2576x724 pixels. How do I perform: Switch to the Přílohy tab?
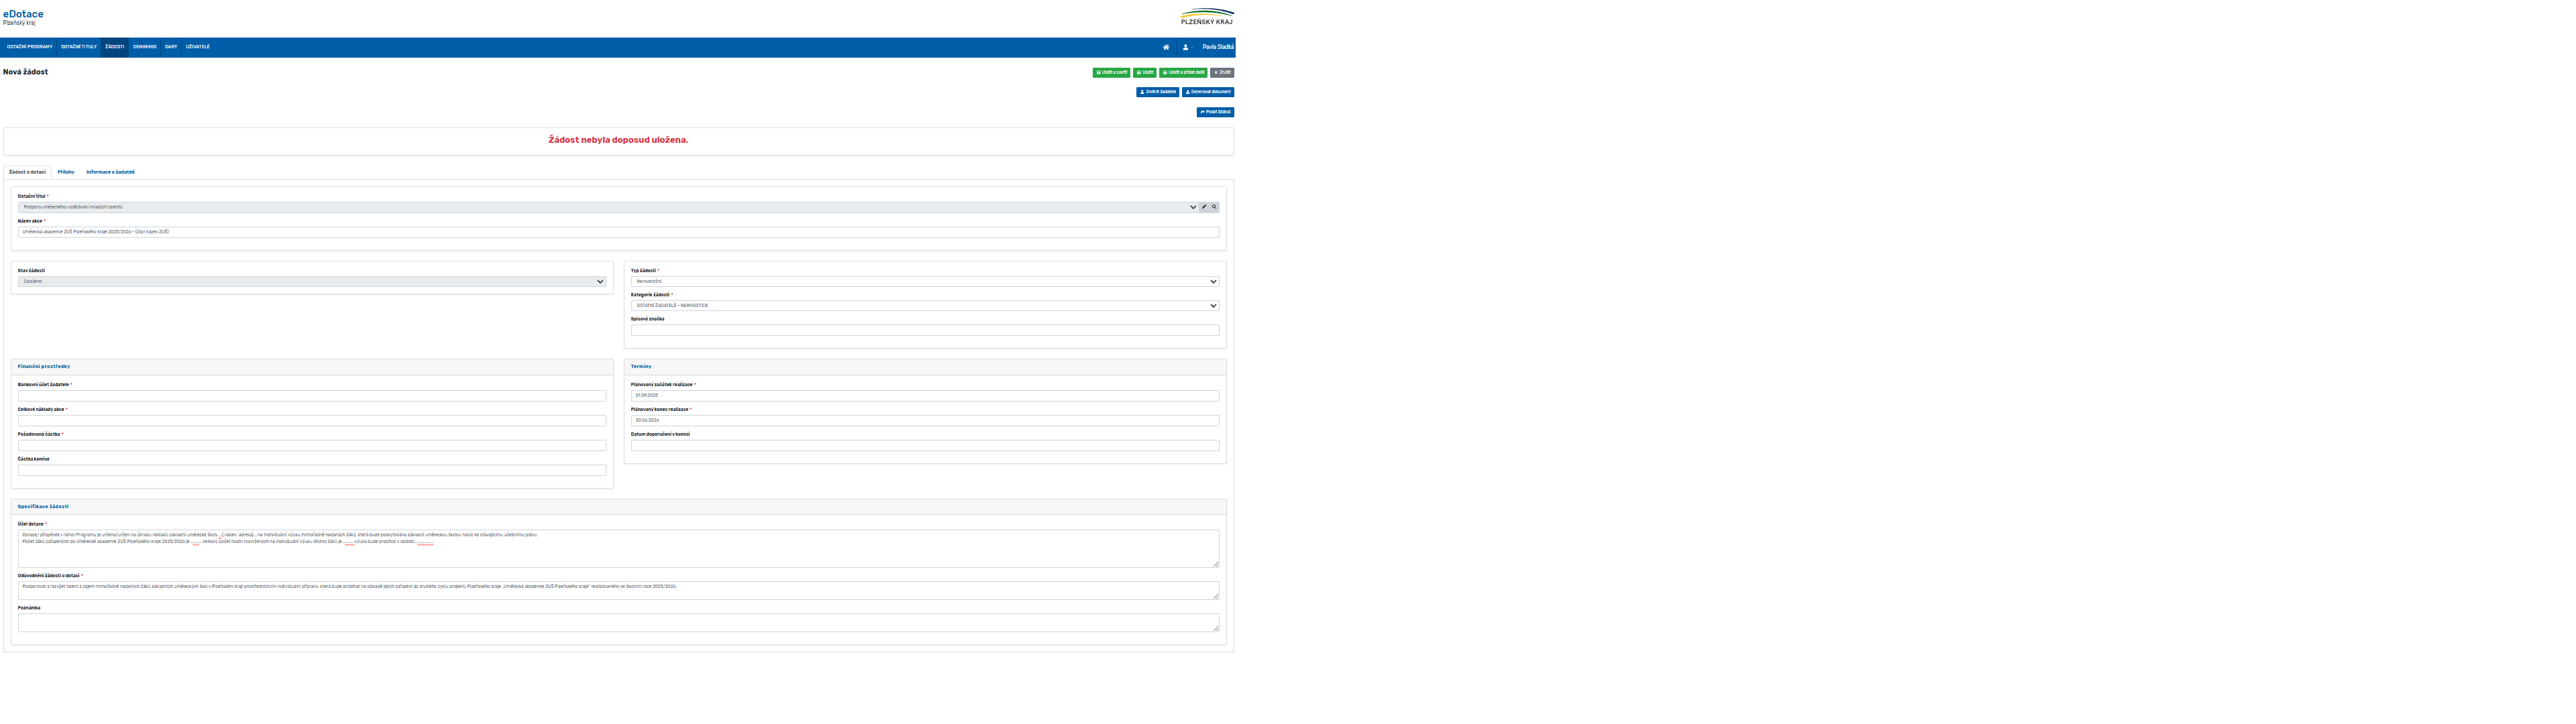pyautogui.click(x=66, y=172)
